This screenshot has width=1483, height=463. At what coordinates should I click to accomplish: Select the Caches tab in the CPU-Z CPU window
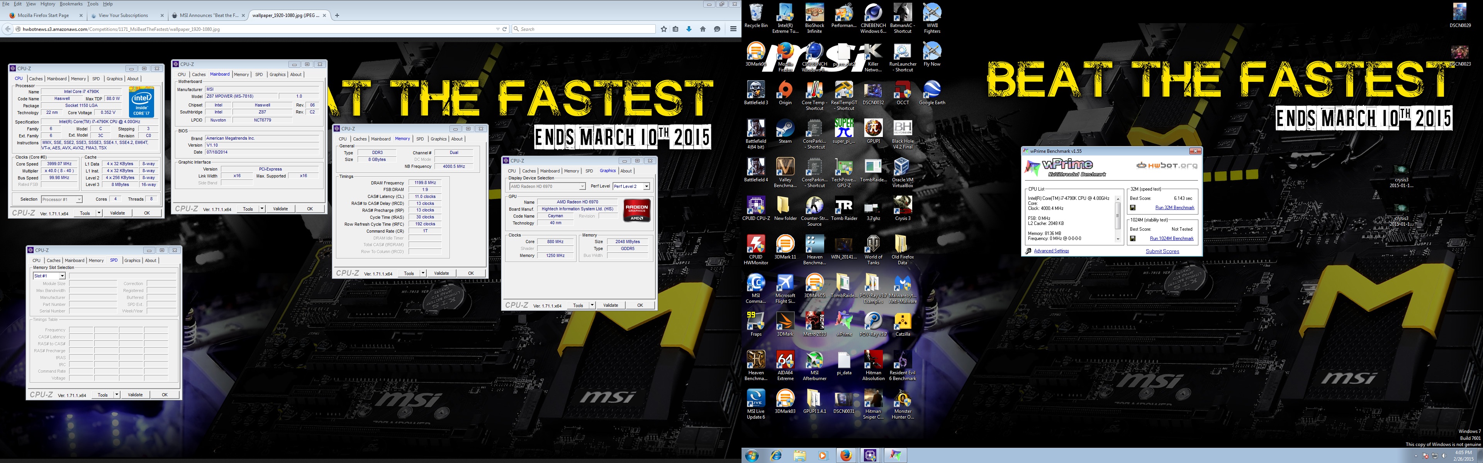coord(36,79)
